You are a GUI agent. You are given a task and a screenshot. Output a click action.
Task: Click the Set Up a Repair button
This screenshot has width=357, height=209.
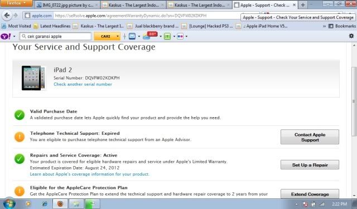310,165
